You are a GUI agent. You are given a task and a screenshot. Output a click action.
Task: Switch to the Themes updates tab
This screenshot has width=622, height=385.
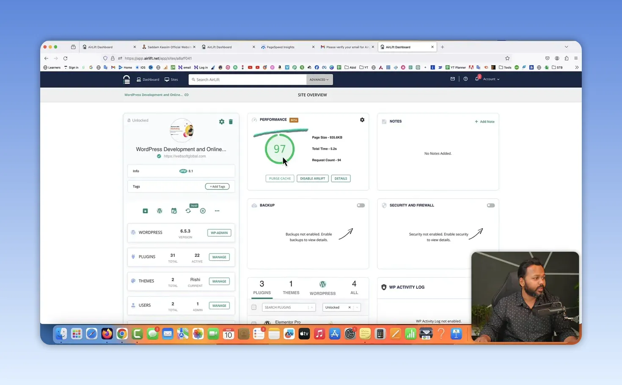pos(291,288)
